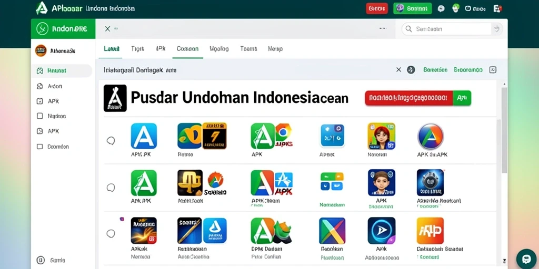Open the blue play-button app labeled Apik
Viewport: 539px width, 269px height.
[x=381, y=231]
